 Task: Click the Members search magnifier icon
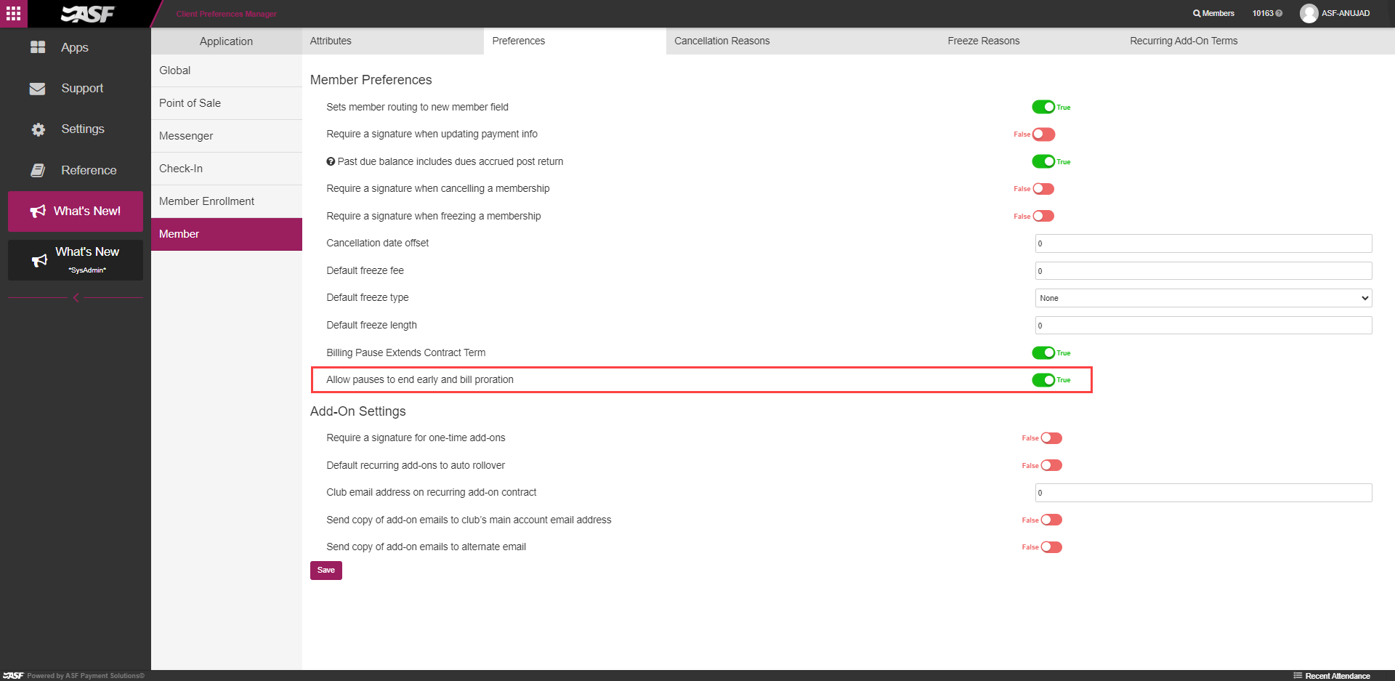[x=1197, y=14]
